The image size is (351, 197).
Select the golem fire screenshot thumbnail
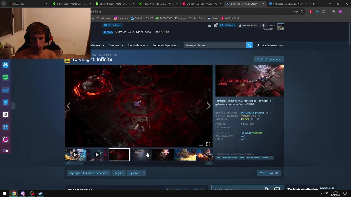tap(185, 155)
